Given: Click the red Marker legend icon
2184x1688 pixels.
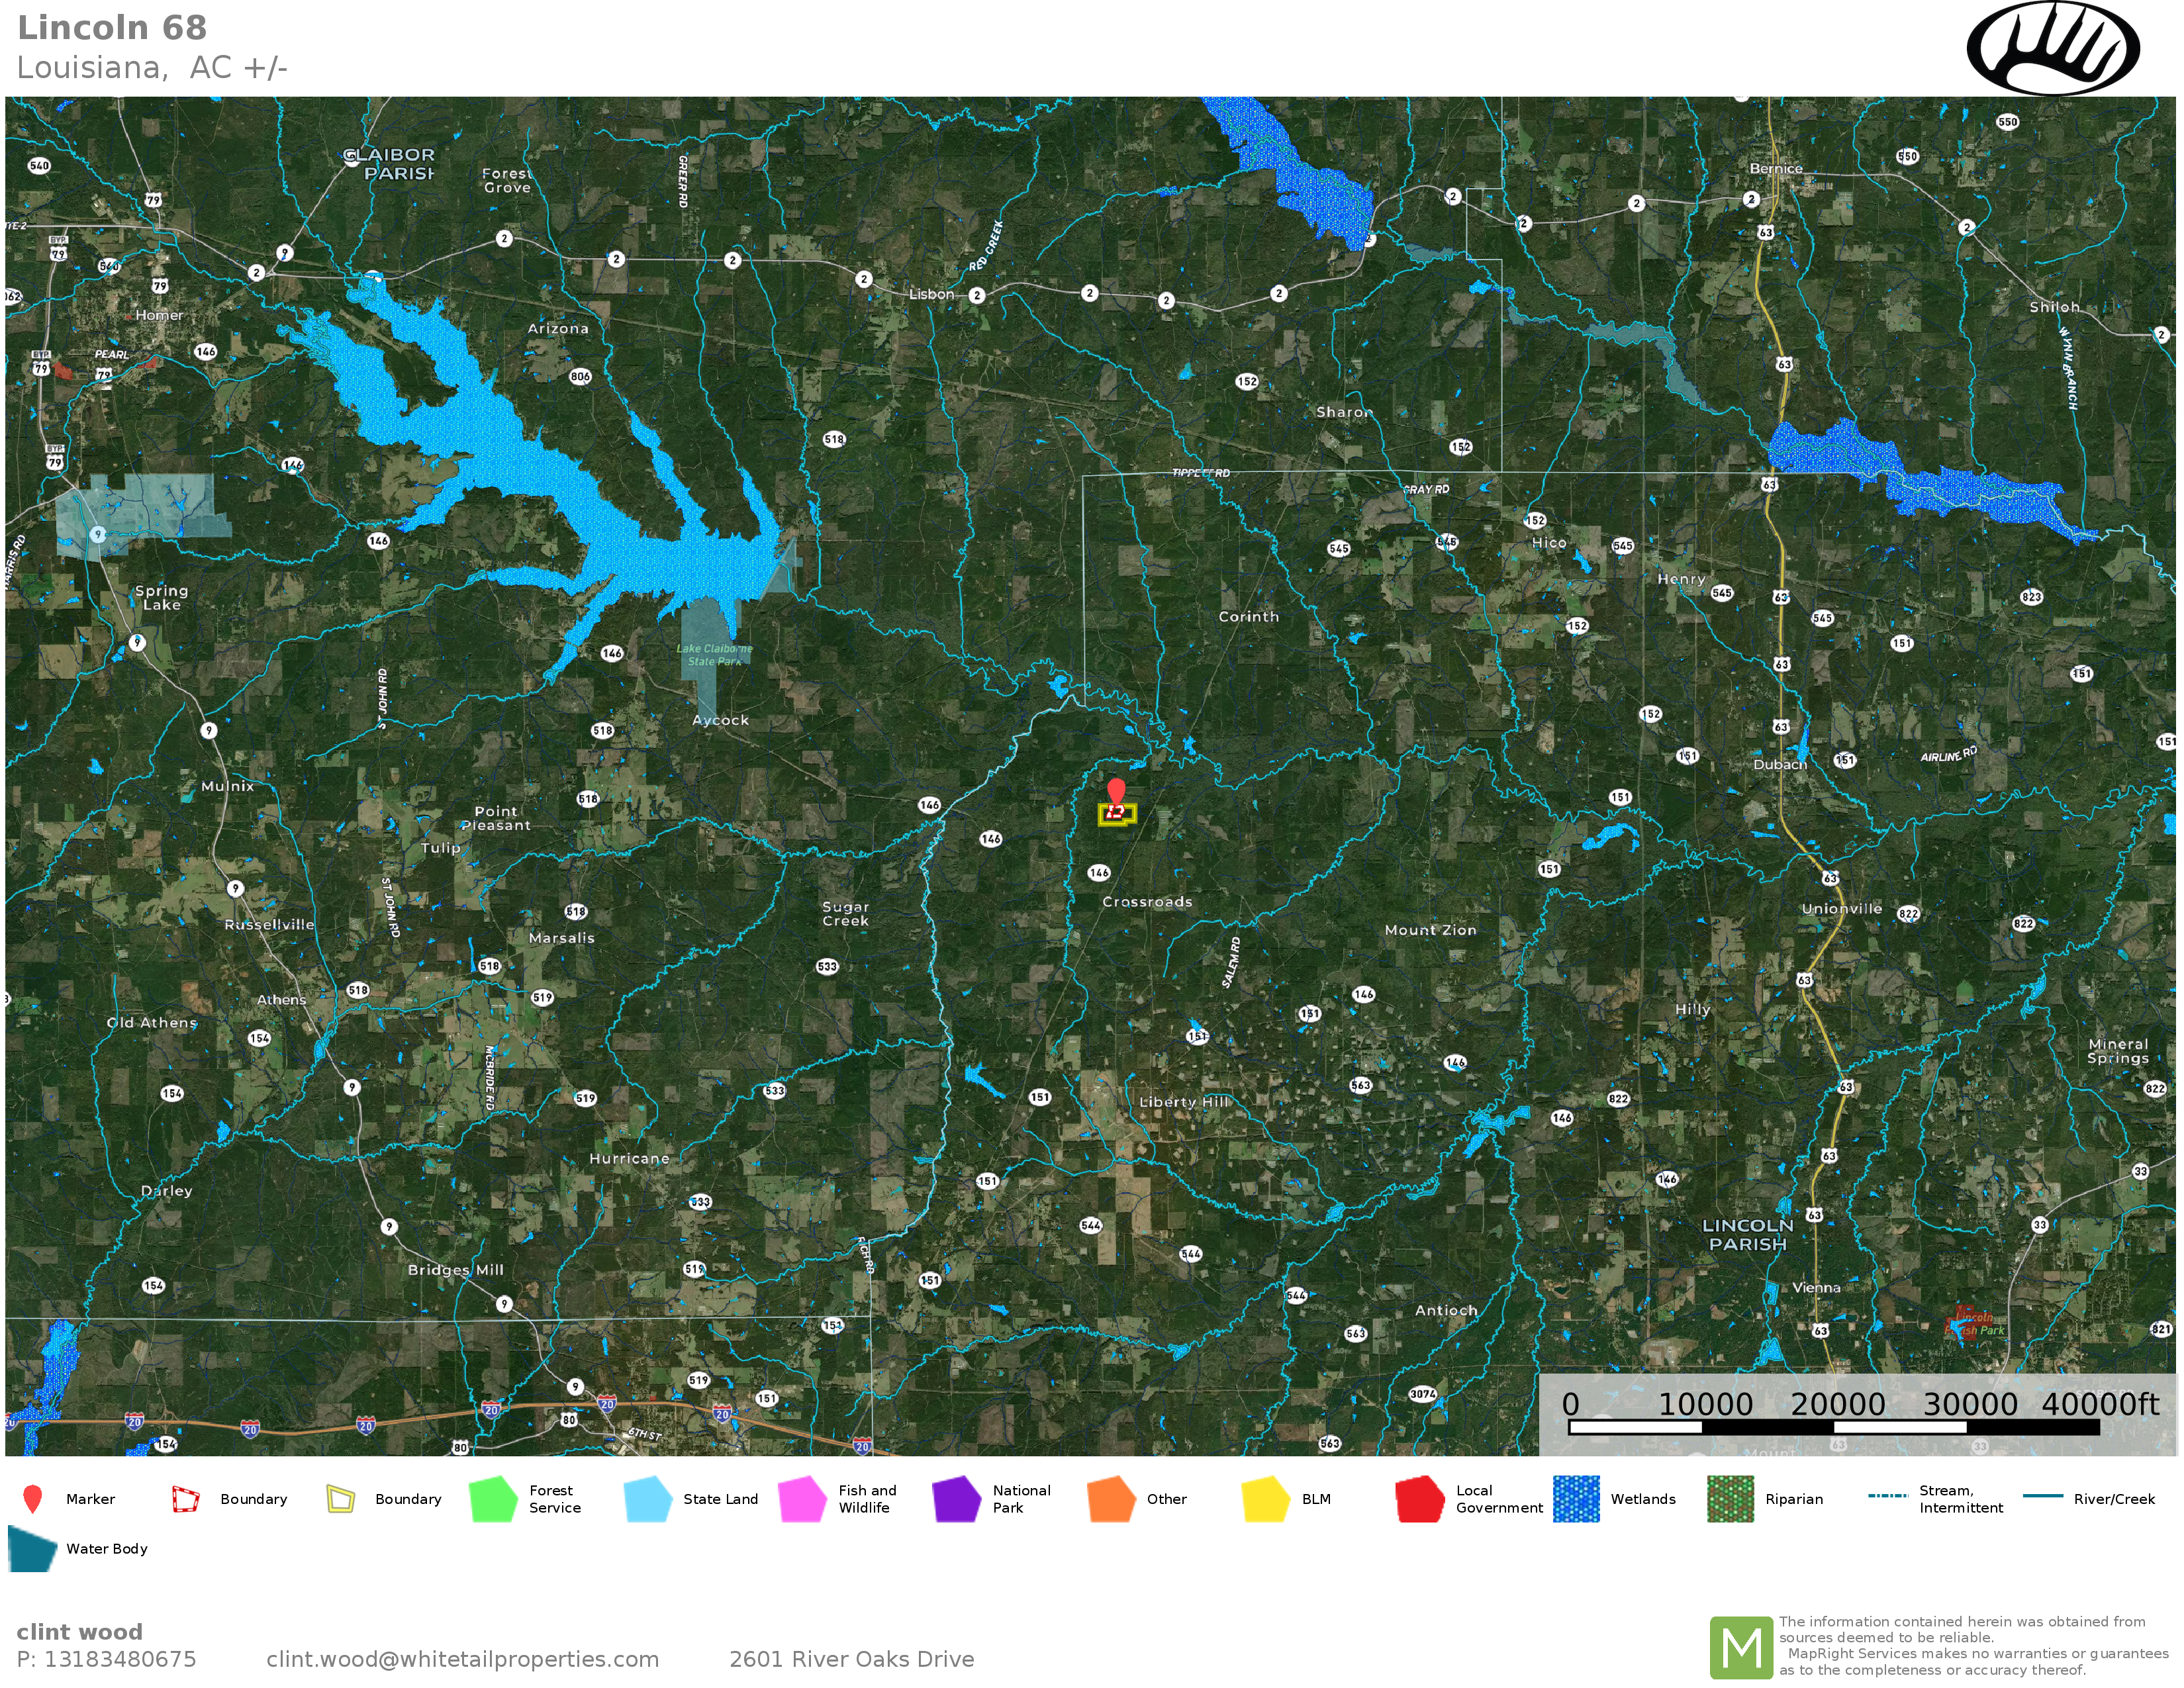Looking at the screenshot, I should point(32,1498).
